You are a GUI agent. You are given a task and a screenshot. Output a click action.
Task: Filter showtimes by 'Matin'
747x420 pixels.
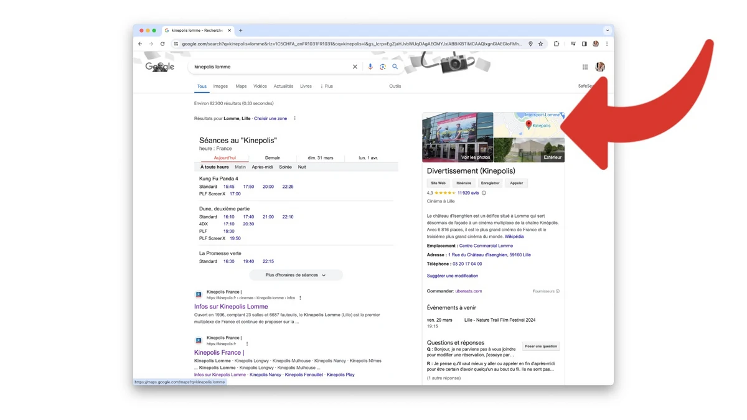[240, 167]
